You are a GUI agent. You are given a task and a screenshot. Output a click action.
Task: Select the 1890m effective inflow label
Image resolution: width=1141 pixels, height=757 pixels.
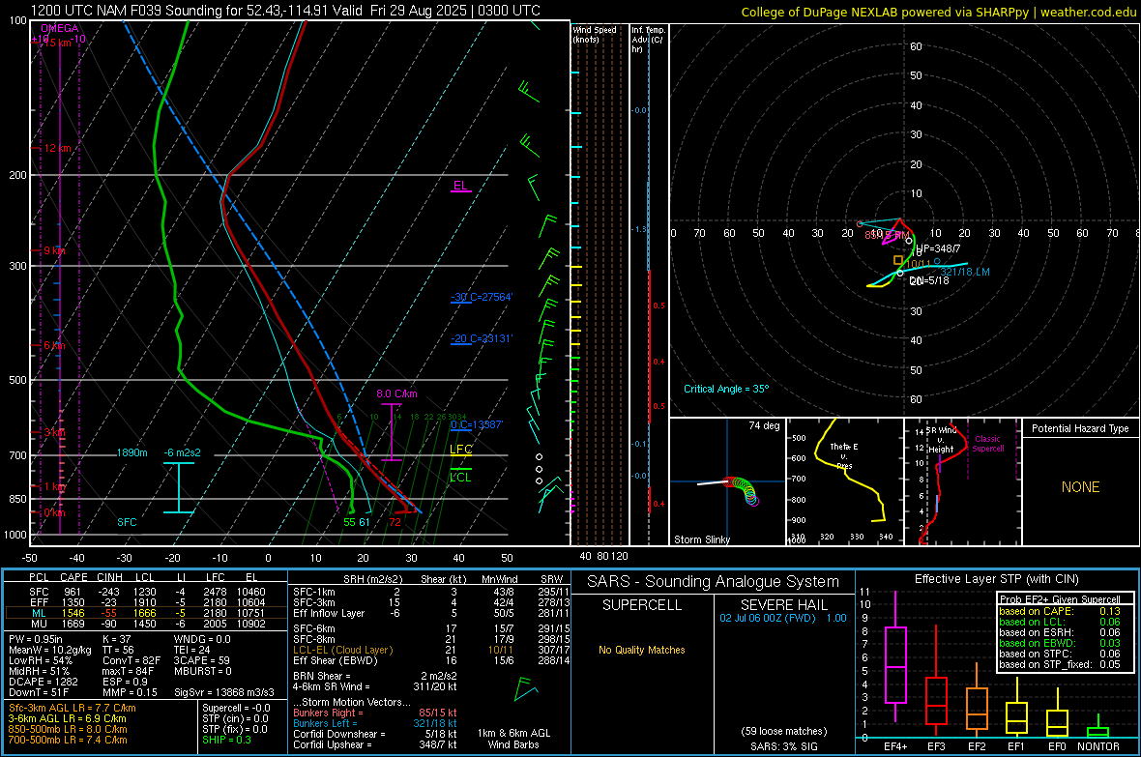(132, 452)
